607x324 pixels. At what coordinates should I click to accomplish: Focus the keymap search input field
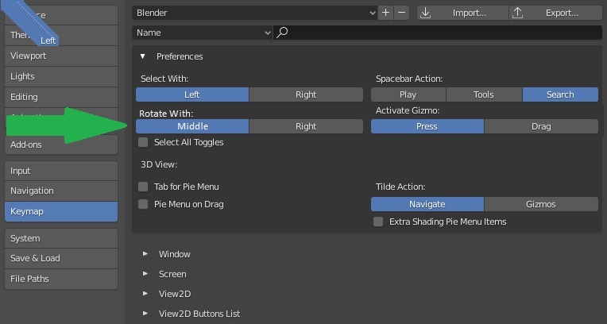tap(438, 33)
